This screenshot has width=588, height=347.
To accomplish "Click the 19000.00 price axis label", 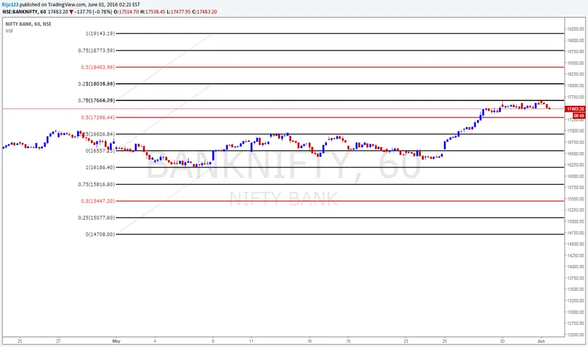I will pyautogui.click(x=575, y=40).
